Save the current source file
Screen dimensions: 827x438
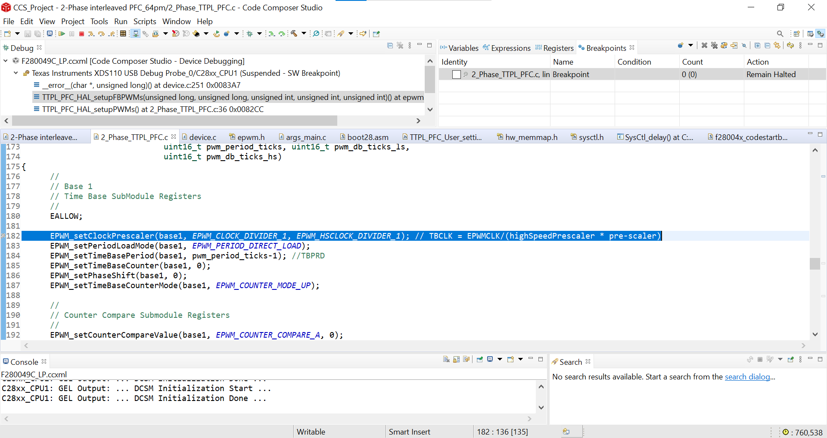[x=27, y=34]
